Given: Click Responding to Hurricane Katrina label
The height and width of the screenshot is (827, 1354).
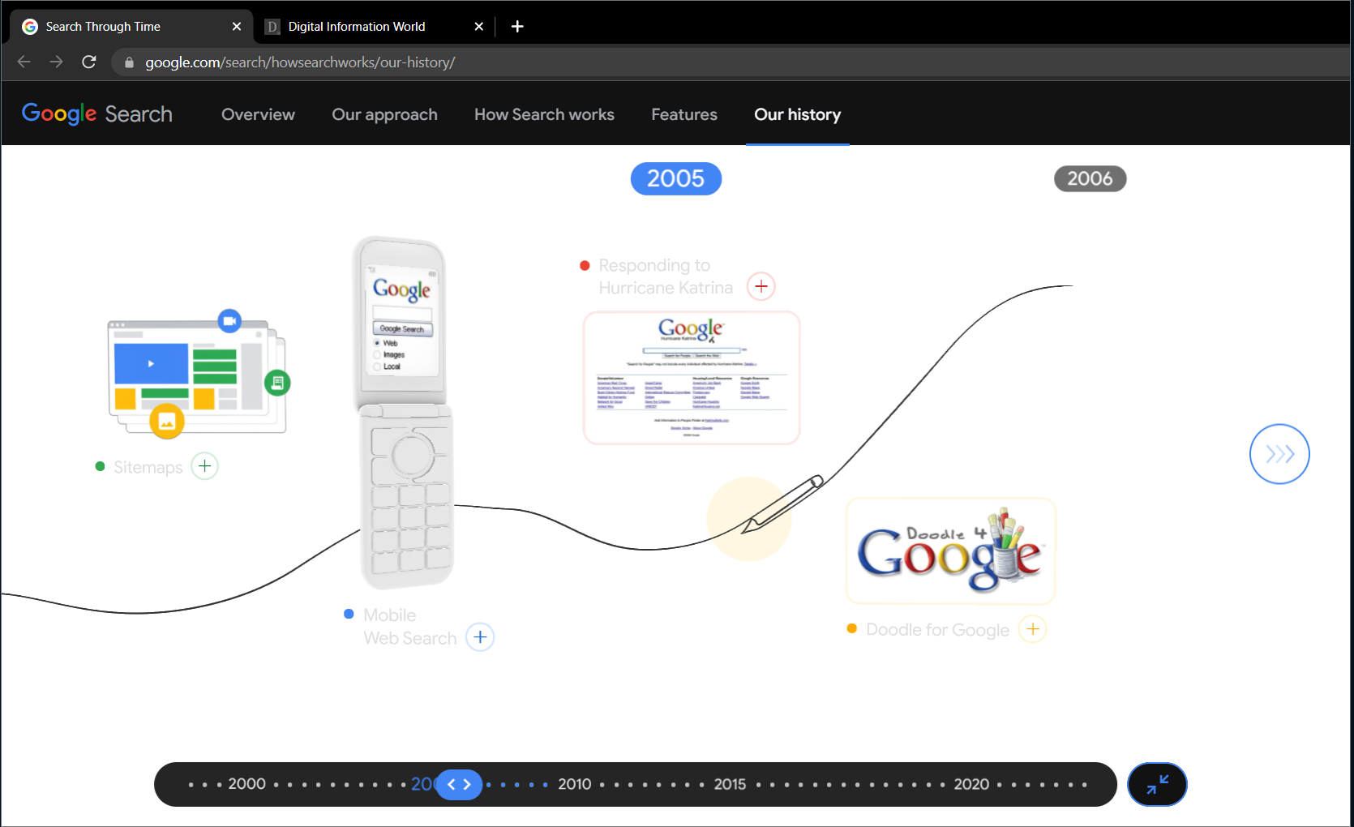Looking at the screenshot, I should 666,276.
